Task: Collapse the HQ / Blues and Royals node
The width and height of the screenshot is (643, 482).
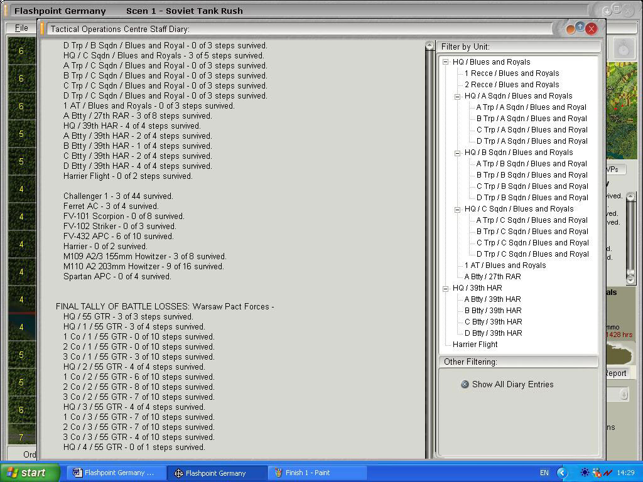Action: (x=446, y=62)
